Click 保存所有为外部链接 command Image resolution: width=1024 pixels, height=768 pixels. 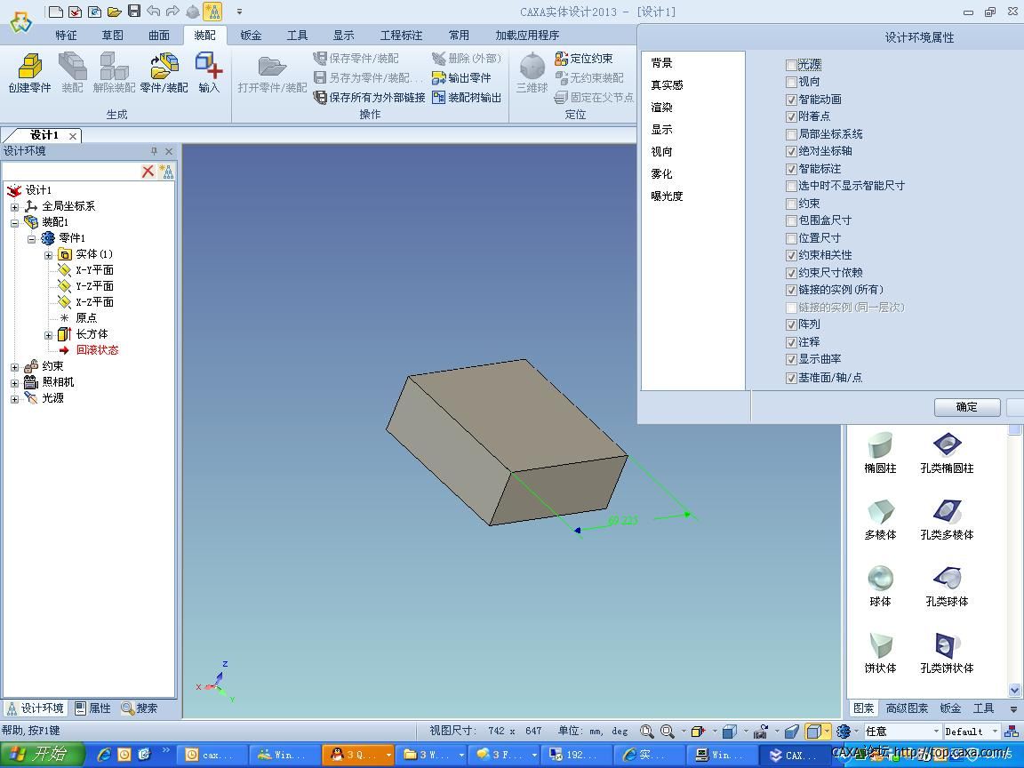click(370, 98)
